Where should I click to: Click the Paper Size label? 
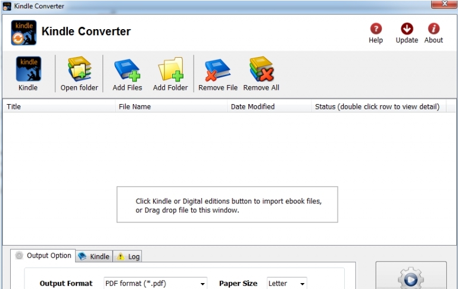238,284
